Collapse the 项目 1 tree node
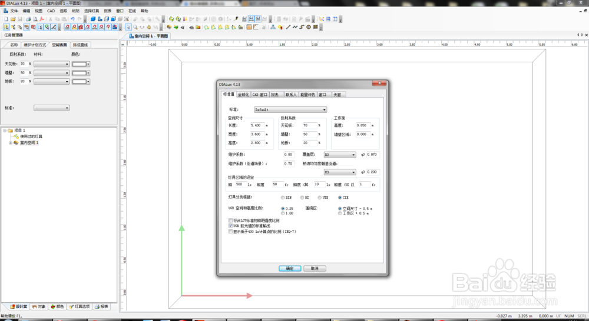 pyautogui.click(x=5, y=130)
